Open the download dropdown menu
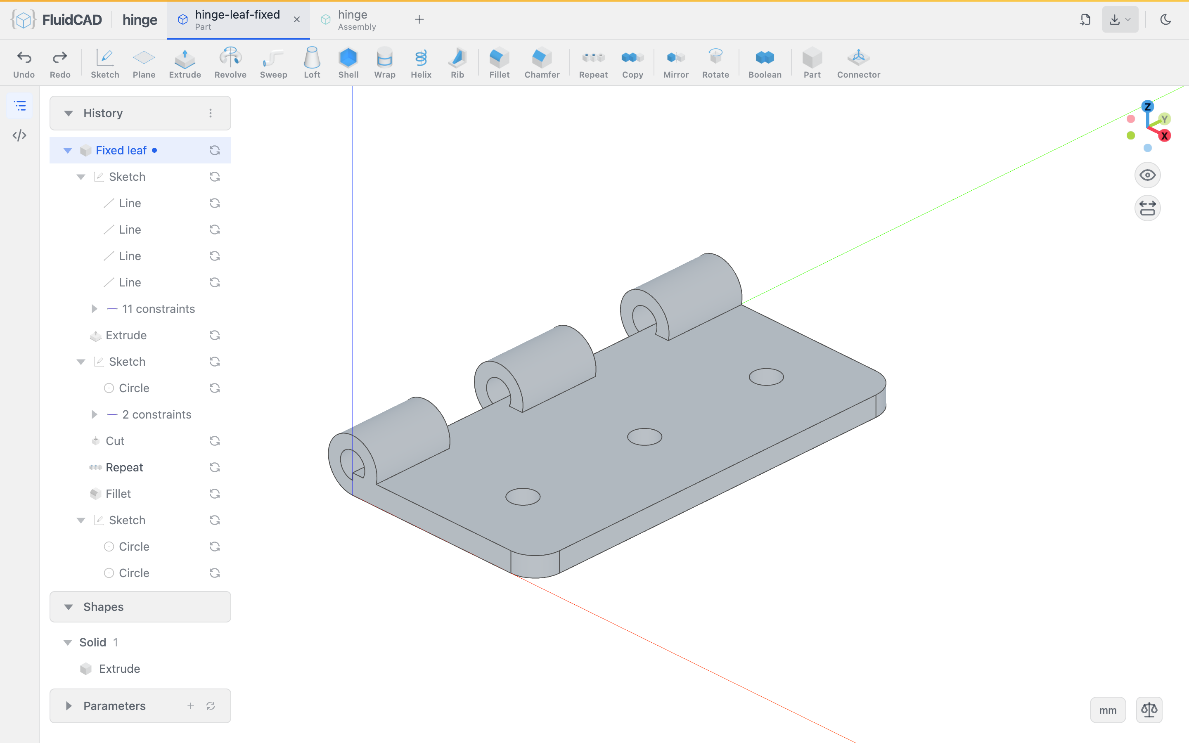The height and width of the screenshot is (743, 1189). point(1120,20)
